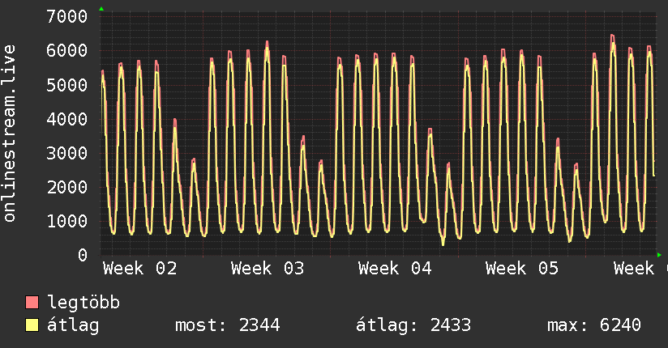The width and height of the screenshot is (668, 348).
Task: Click the 'max: 6240' maximum value
Action: pos(594,326)
